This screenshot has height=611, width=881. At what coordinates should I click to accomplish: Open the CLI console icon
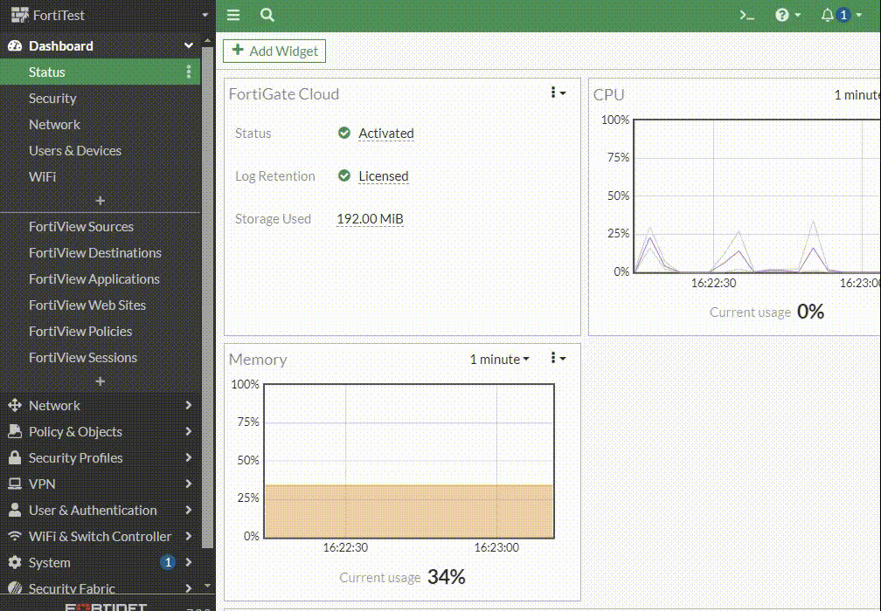coord(746,15)
